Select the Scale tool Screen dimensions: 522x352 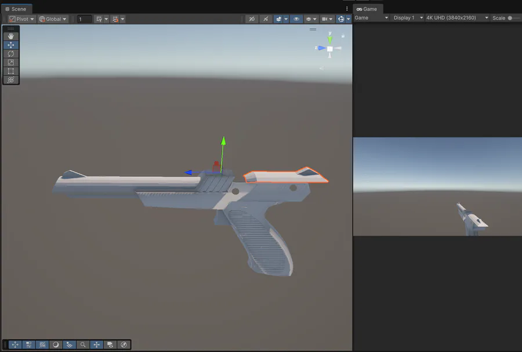10,62
